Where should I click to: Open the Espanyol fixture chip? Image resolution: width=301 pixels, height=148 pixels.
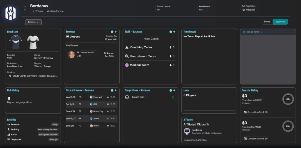[96, 97]
